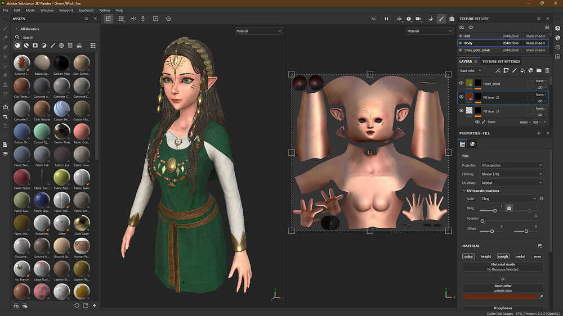Filter assets by smart materials icon
The width and height of the screenshot is (563, 316).
click(26, 46)
